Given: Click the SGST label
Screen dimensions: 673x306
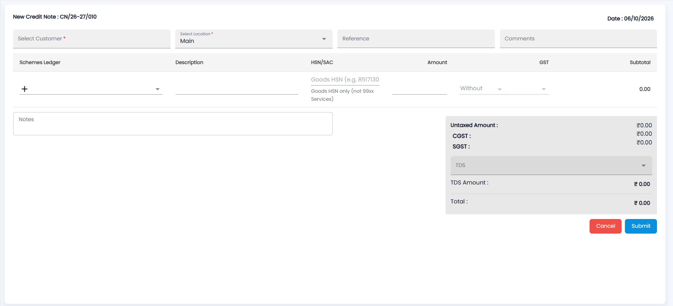Looking at the screenshot, I should coord(461,147).
